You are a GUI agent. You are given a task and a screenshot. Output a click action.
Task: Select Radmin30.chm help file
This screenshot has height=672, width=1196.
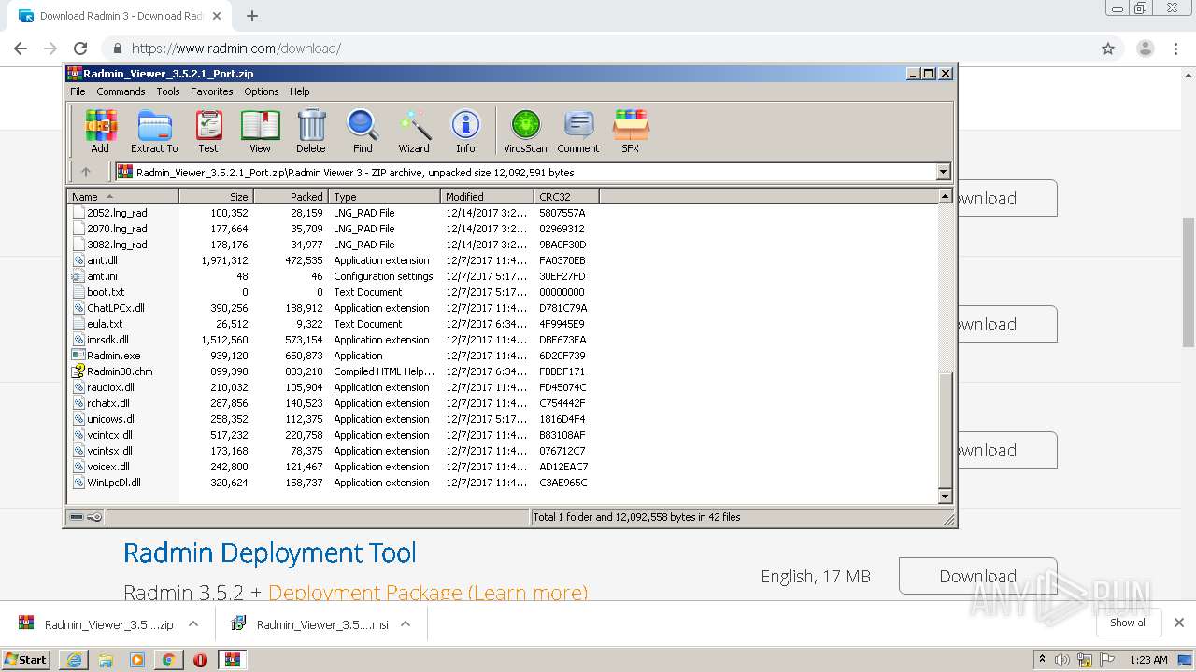coord(120,371)
